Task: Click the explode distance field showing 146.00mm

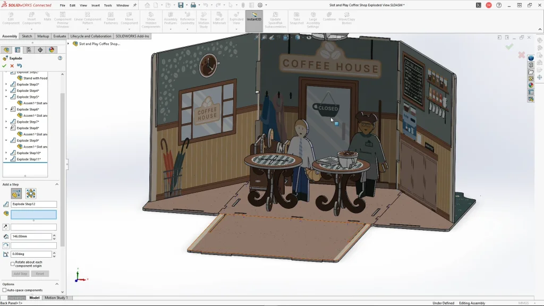Action: pyautogui.click(x=31, y=236)
